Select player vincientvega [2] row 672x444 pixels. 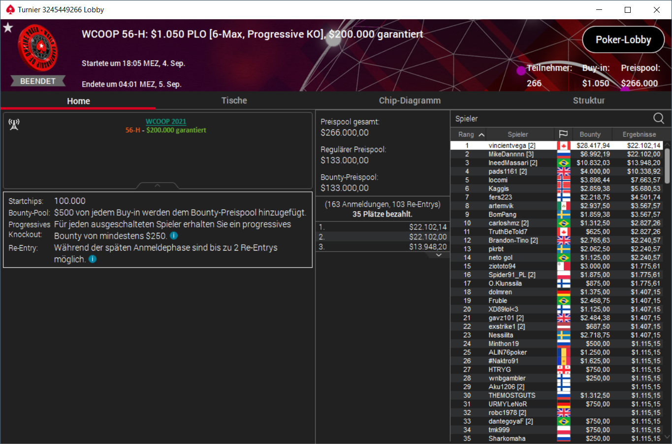coord(557,146)
